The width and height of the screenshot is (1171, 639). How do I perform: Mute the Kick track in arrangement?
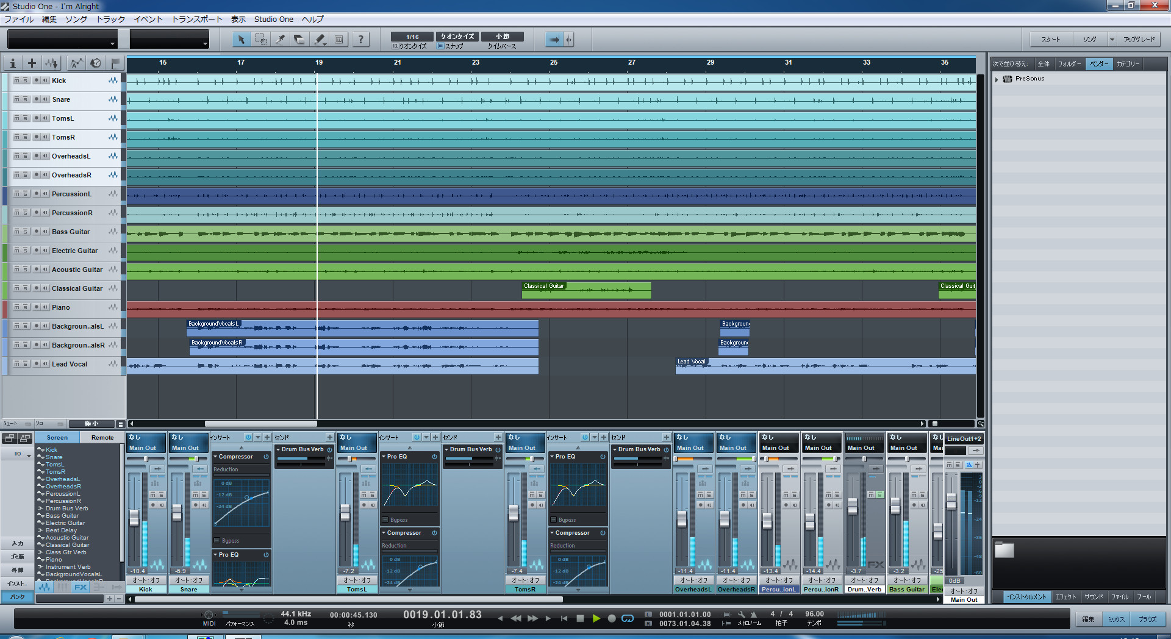pos(16,80)
